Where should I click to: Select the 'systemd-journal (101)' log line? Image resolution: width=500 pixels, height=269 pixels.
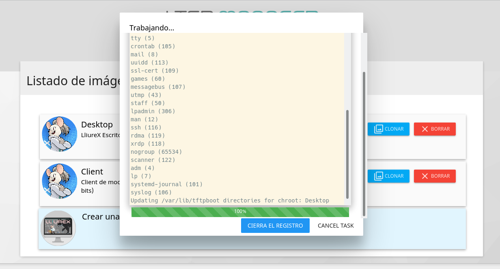(x=166, y=184)
